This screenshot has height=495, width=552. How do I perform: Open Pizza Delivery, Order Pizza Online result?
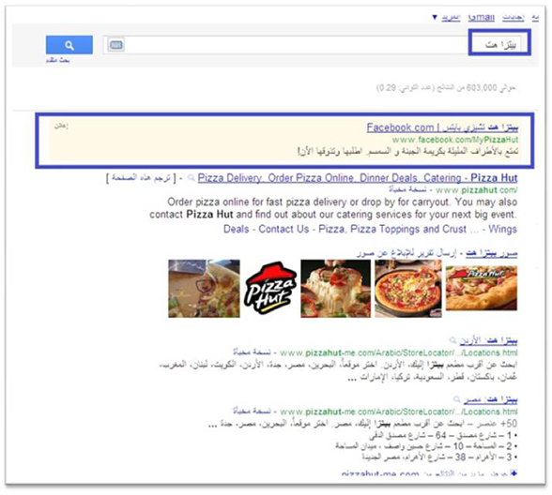pyautogui.click(x=358, y=178)
